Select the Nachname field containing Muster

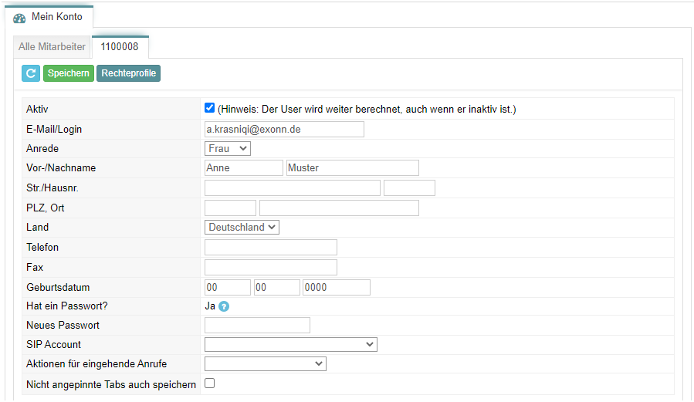point(352,168)
